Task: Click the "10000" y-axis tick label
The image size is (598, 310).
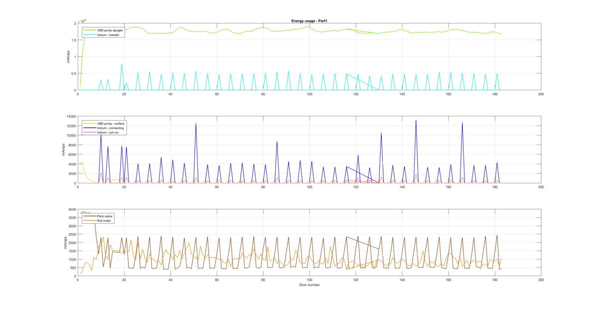Action: 70,136
